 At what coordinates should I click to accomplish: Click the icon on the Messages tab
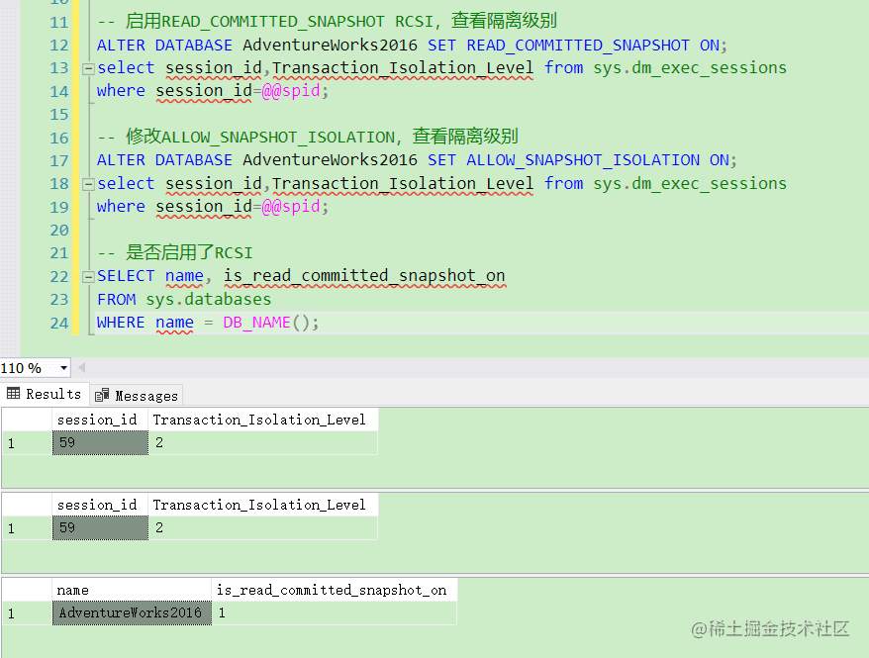(x=99, y=394)
